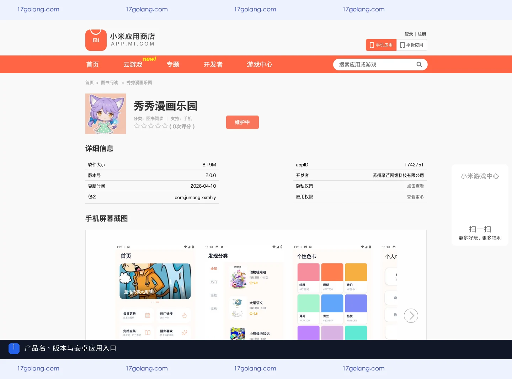512x379 pixels.
Task: Click 查看更多 permissions link
Action: click(x=415, y=197)
